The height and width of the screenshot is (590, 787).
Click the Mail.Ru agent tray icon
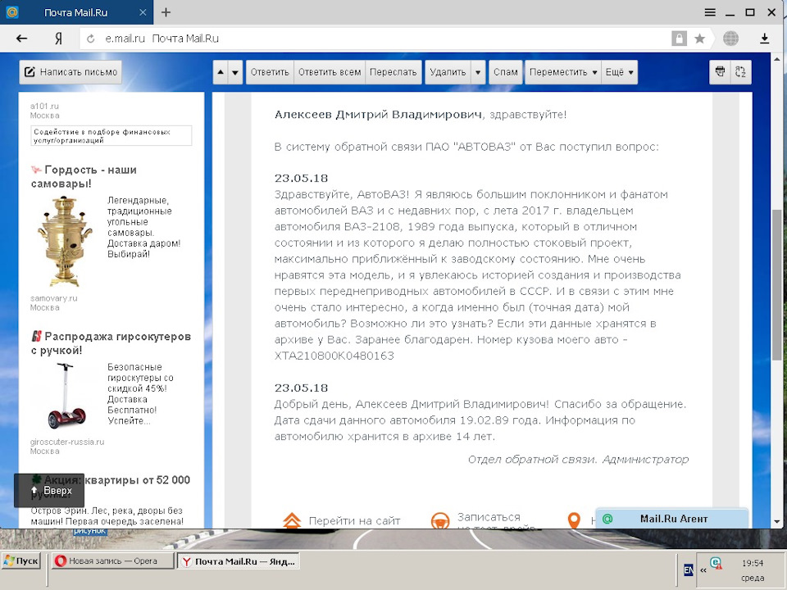[x=716, y=564]
